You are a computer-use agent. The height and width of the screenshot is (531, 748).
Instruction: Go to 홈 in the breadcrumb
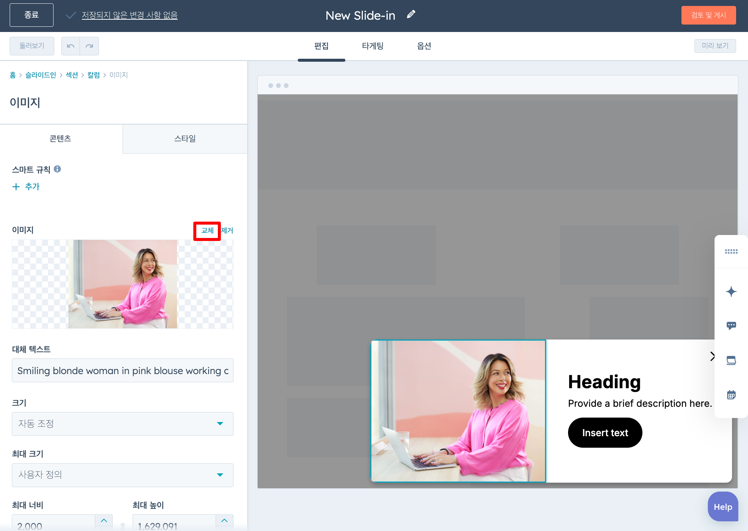(x=13, y=75)
